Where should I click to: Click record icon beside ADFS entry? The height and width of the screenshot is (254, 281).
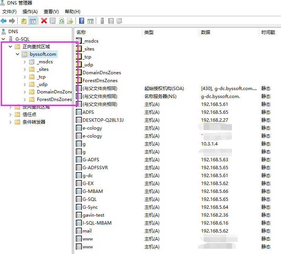click(79, 112)
